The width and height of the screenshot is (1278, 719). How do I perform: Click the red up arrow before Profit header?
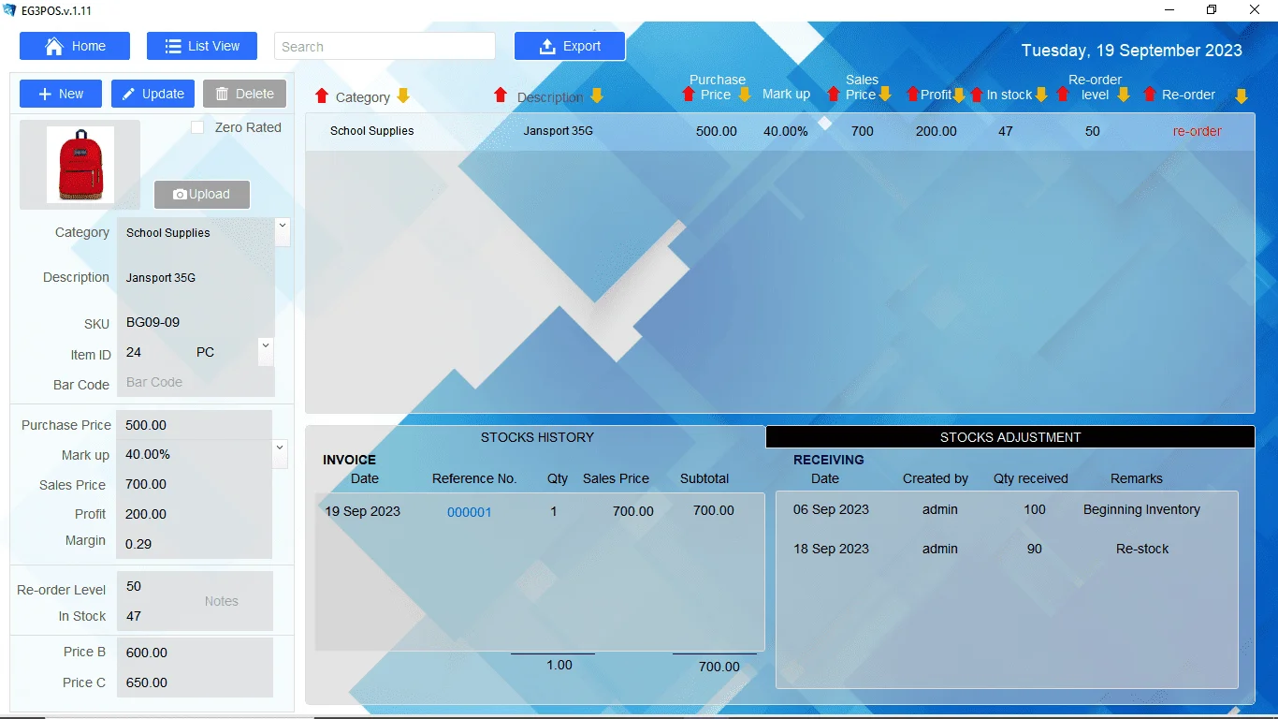(x=913, y=94)
